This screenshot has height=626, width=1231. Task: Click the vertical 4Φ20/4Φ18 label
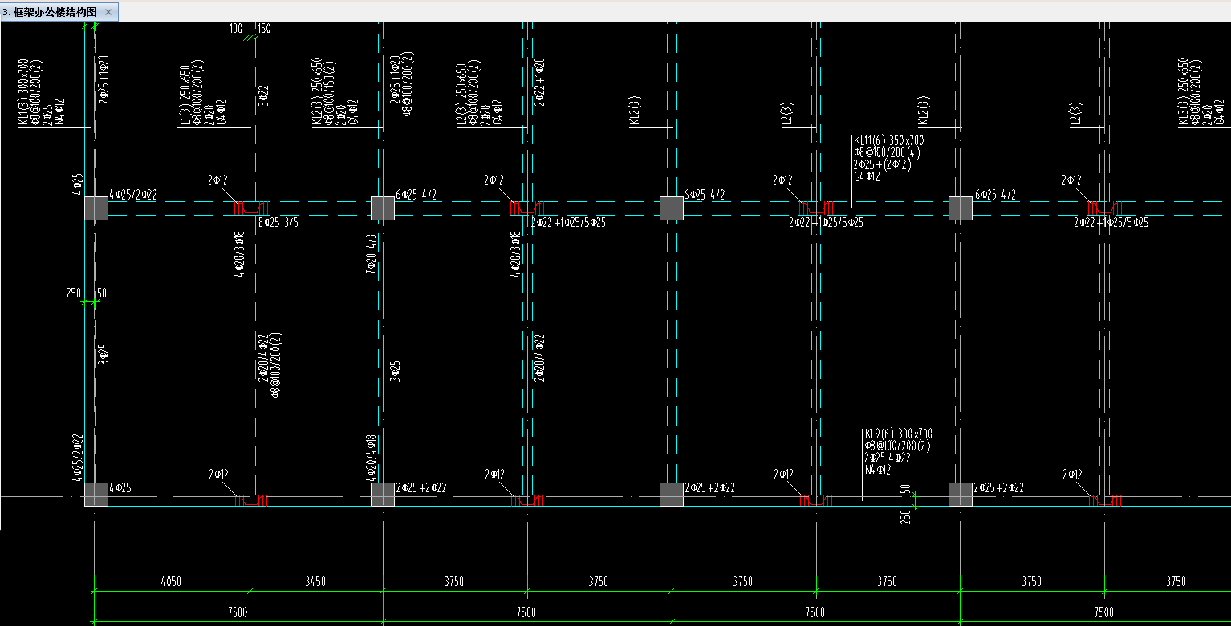tap(372, 458)
